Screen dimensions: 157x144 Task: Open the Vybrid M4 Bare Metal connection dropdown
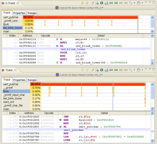point(102,8)
